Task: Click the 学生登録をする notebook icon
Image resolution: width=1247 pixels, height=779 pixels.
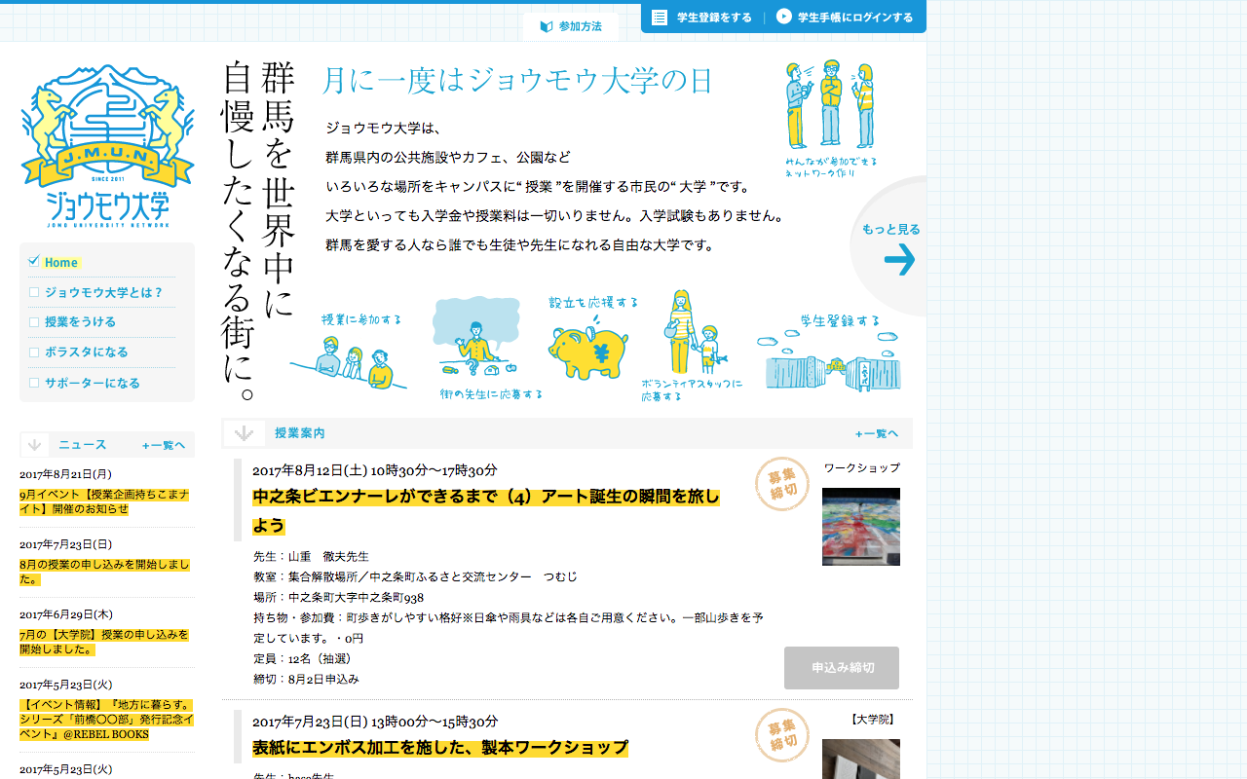Action: click(x=661, y=17)
